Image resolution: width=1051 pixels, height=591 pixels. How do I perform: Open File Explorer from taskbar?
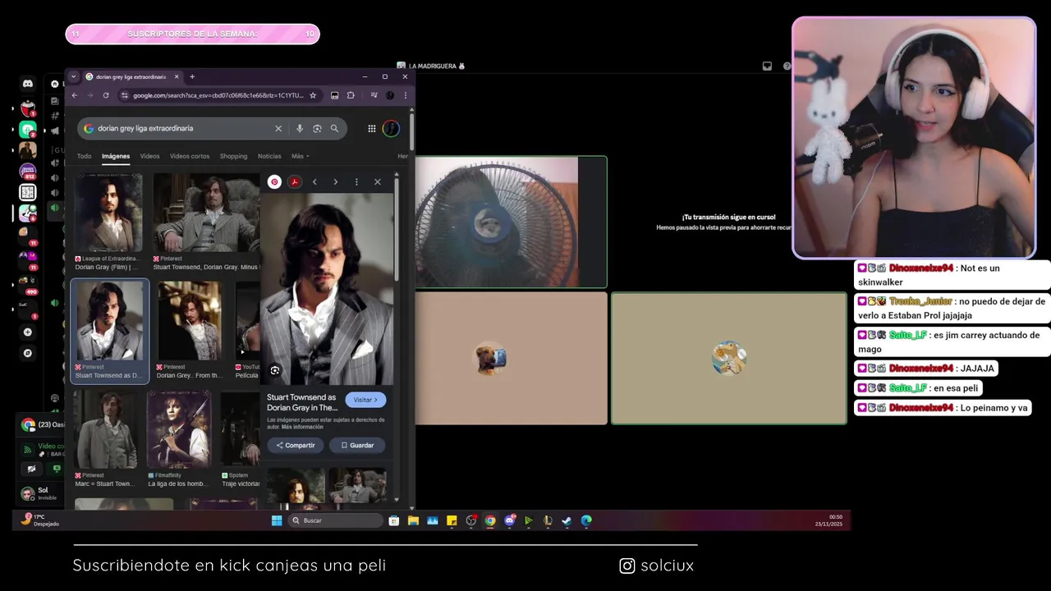click(x=413, y=520)
